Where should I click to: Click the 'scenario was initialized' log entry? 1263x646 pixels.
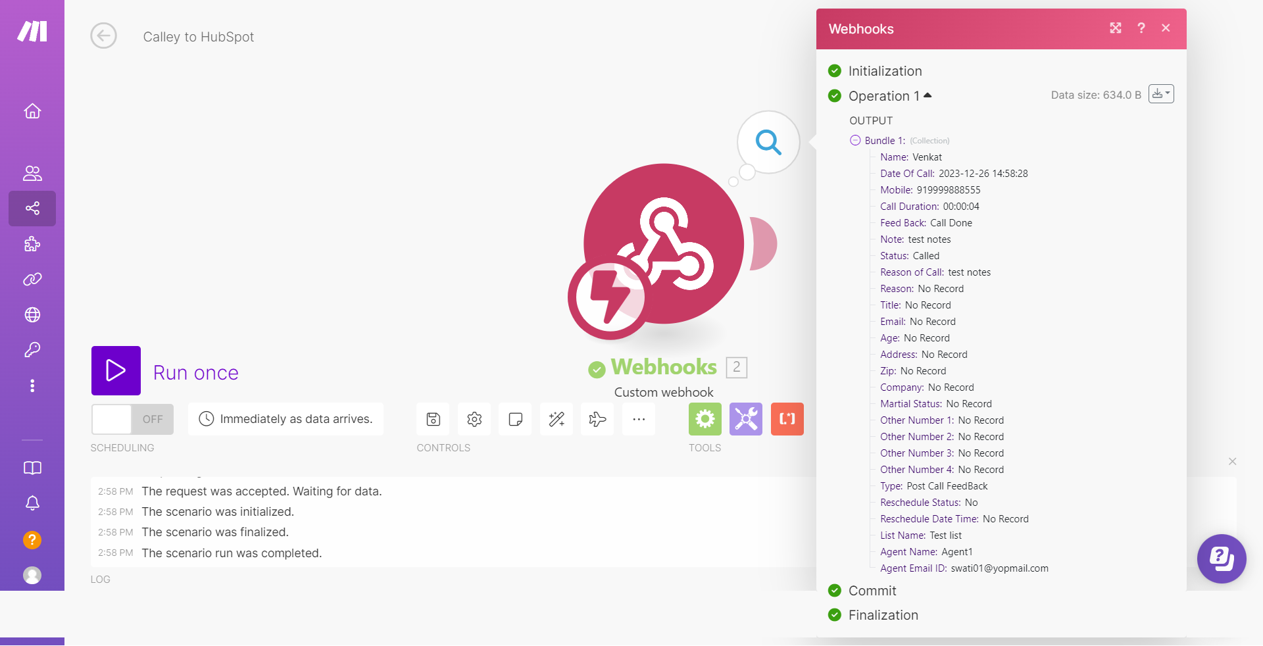[x=218, y=512]
